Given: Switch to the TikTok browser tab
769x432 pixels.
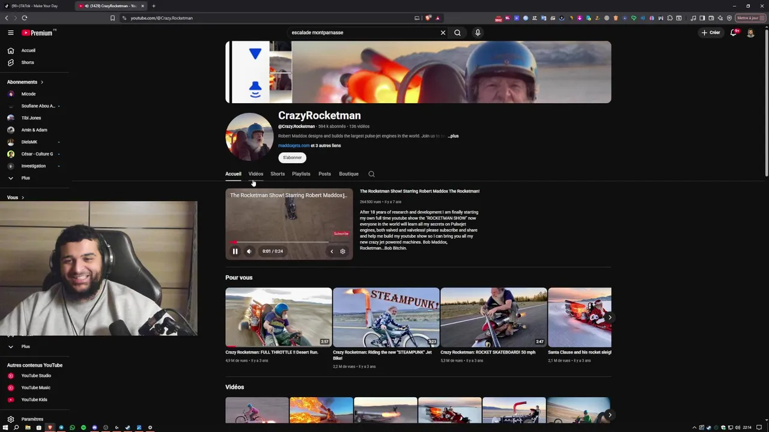Looking at the screenshot, I should coord(36,6).
